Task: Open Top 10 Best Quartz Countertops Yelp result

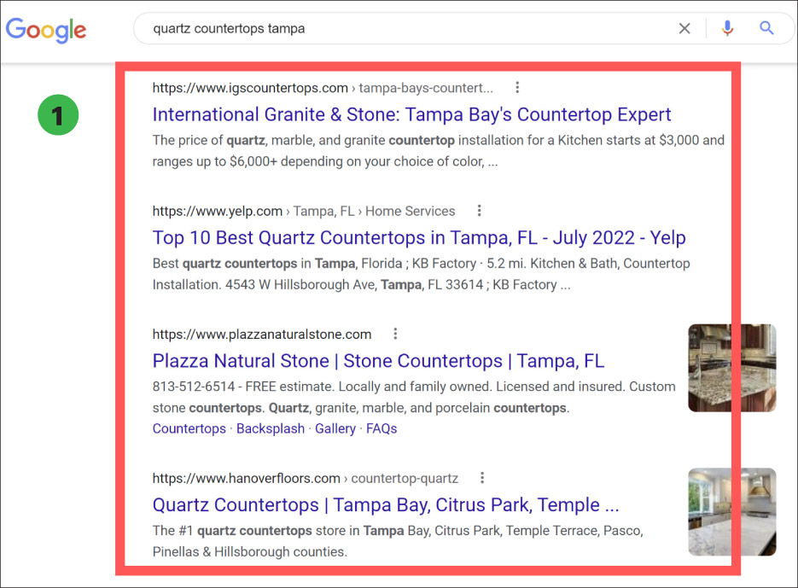Action: 419,238
